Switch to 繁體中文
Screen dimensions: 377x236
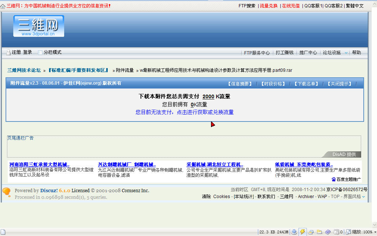(354, 6)
